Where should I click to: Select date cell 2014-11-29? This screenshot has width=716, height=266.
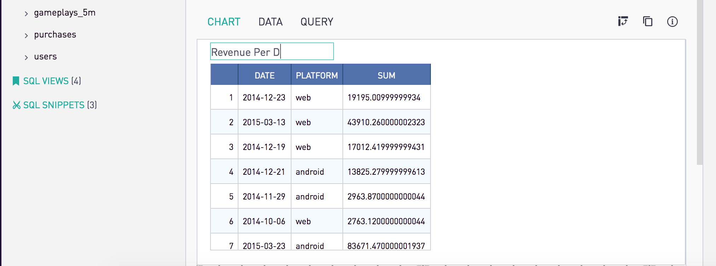tap(264, 196)
